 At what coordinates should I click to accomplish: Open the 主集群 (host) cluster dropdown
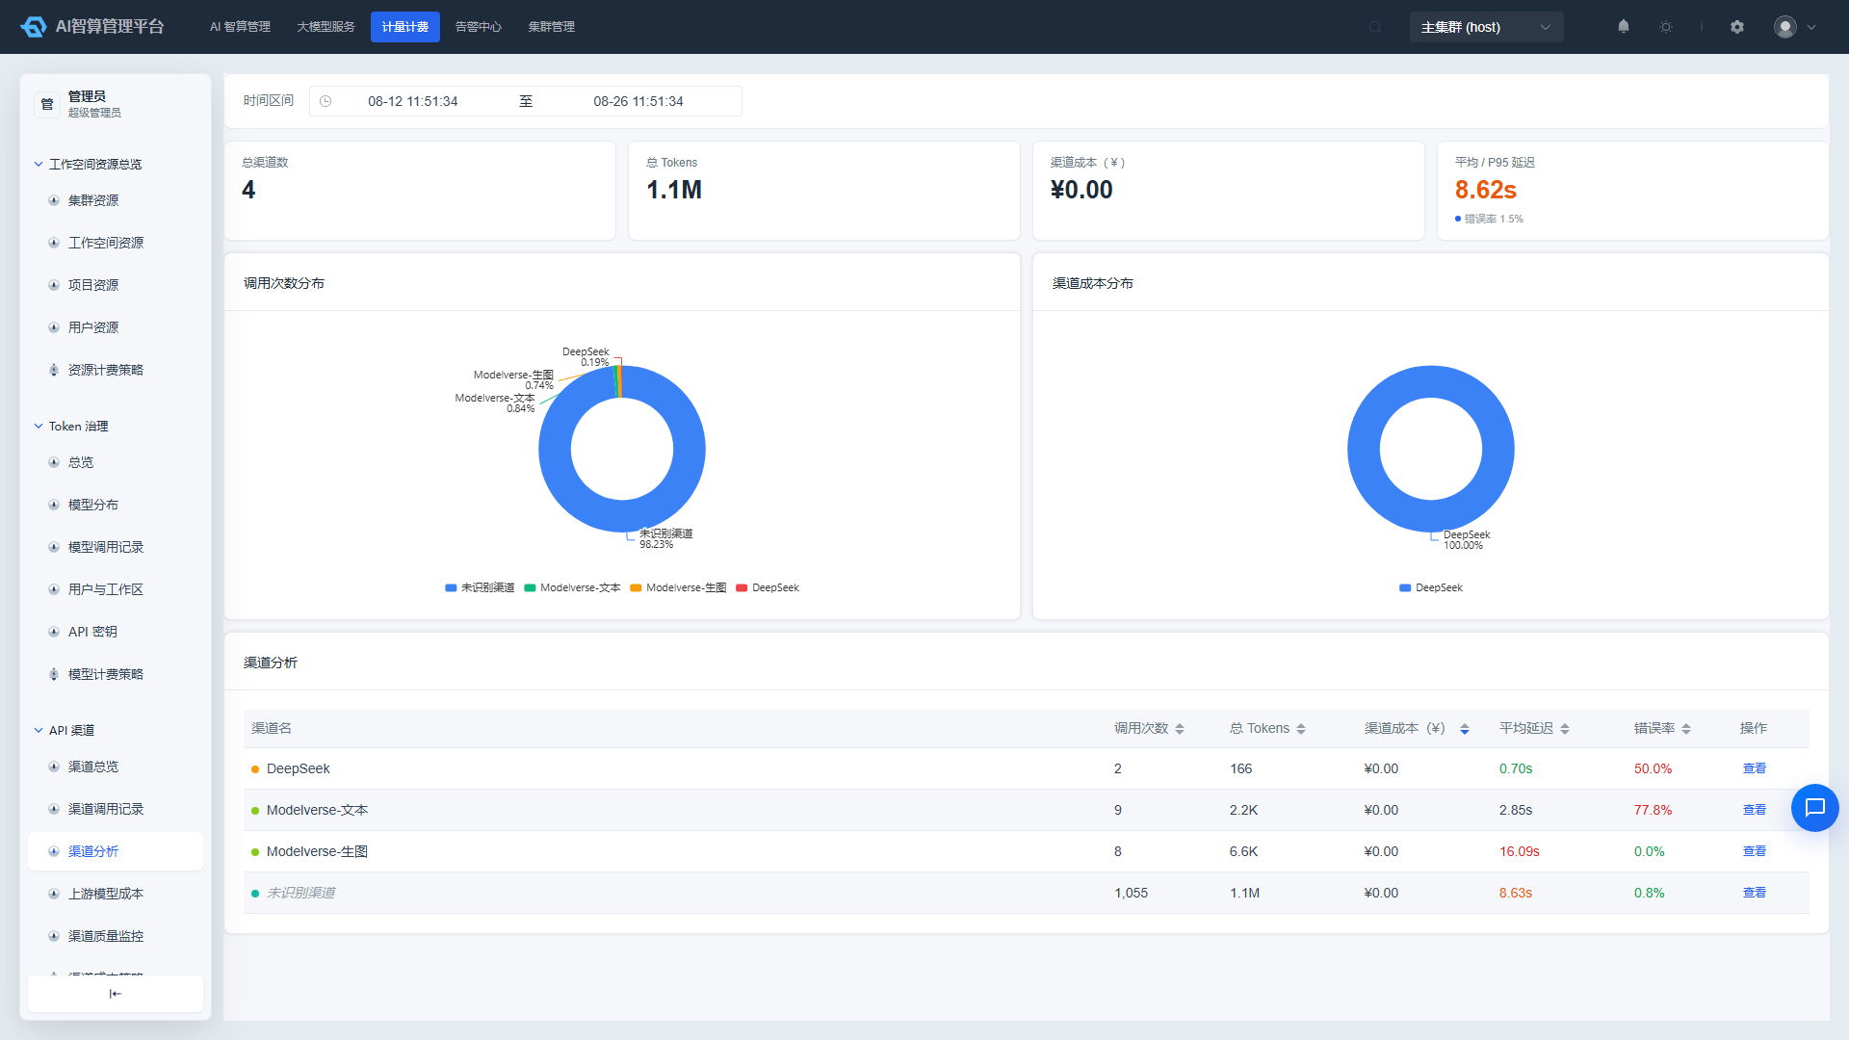1486,27
